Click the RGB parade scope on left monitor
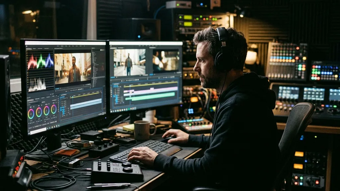Screen dimensions: 340x191 [40, 61]
